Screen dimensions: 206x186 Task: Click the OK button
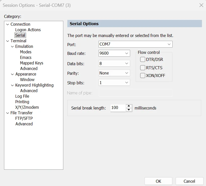point(158,181)
